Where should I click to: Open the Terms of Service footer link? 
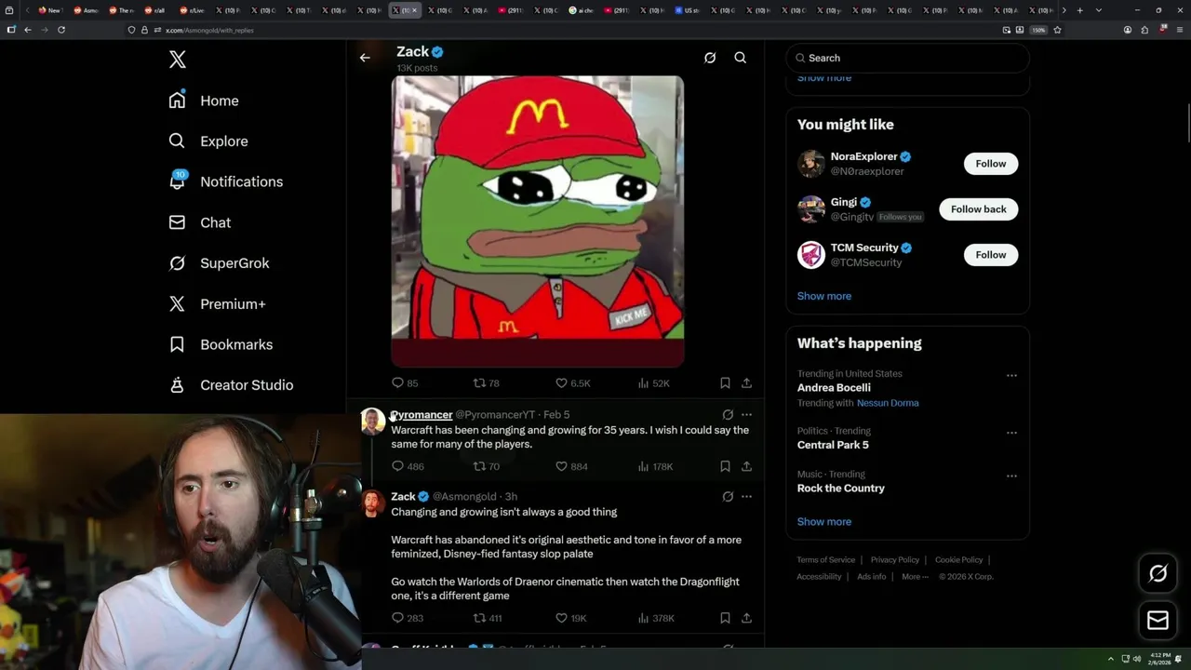825,560
